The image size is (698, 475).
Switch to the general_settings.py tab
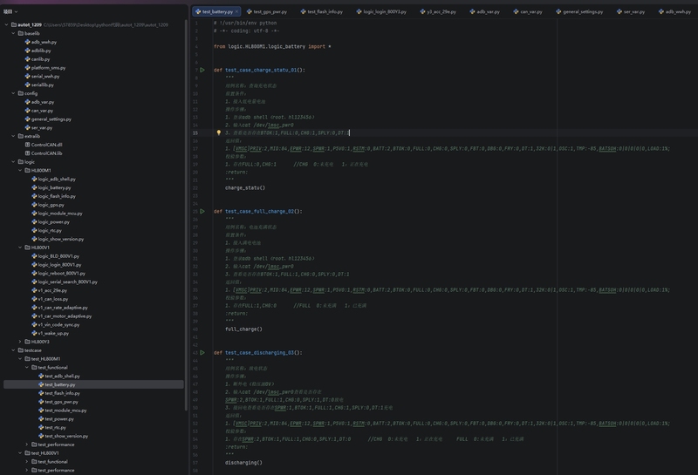pyautogui.click(x=583, y=12)
